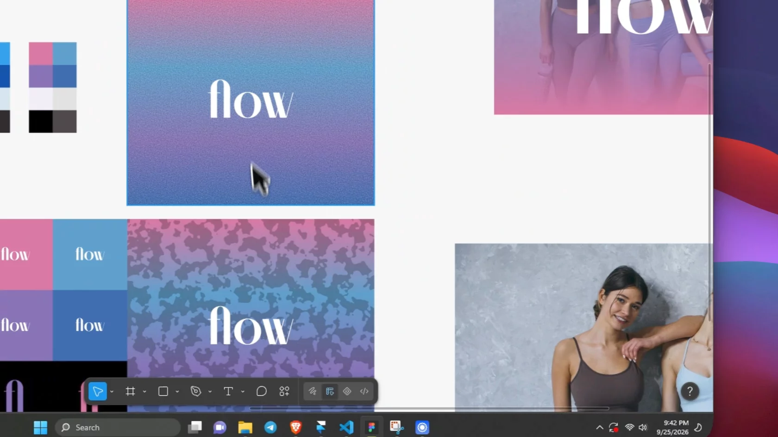Open Visual Studio Code from the taskbar
This screenshot has width=778, height=437.
click(x=346, y=427)
